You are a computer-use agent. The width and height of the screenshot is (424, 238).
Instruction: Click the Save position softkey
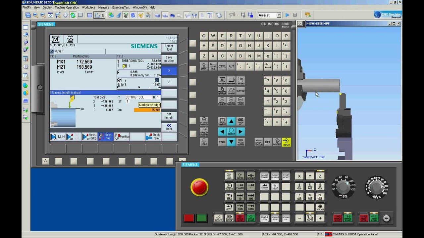tap(169, 59)
